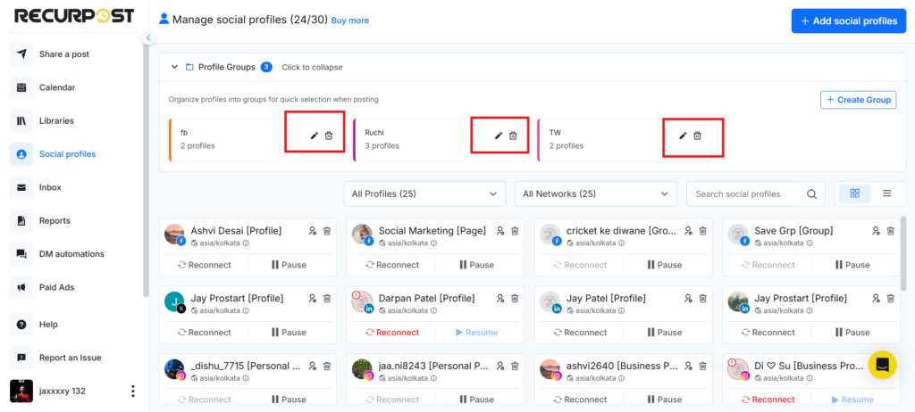Reconnect Jay Patel LinkedIn profile
915x412 pixels.
click(x=580, y=332)
